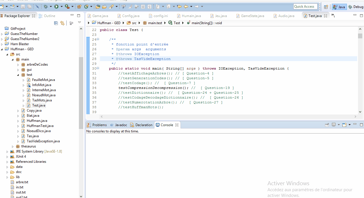Collapse the test package

coord(18,75)
